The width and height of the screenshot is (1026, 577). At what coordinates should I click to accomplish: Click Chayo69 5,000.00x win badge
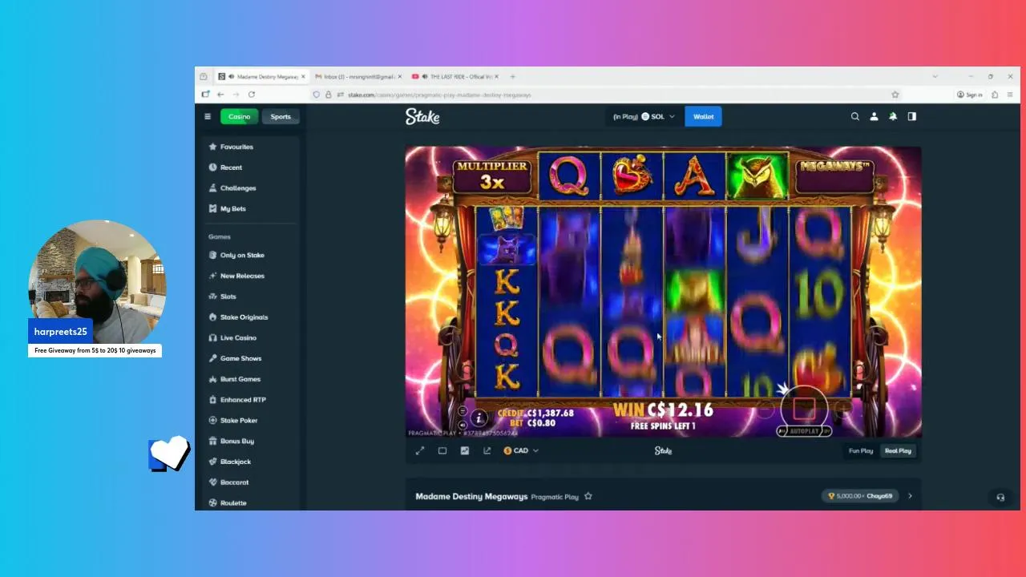tap(859, 496)
